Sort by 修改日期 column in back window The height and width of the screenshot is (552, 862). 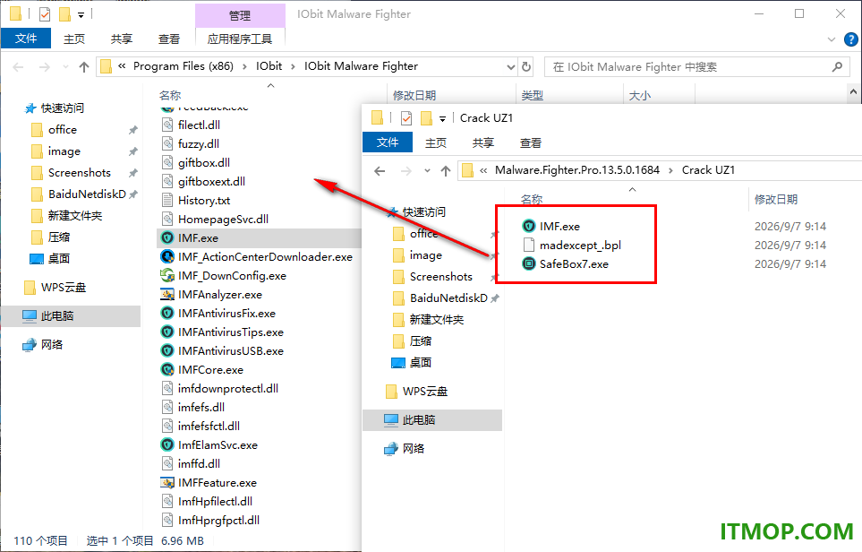(x=414, y=96)
